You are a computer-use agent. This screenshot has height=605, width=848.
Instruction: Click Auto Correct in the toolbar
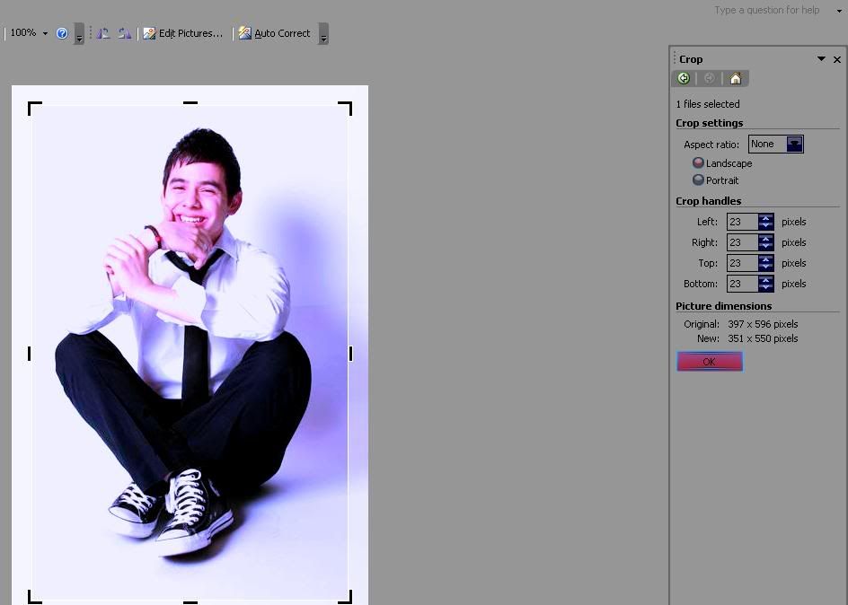[x=274, y=33]
